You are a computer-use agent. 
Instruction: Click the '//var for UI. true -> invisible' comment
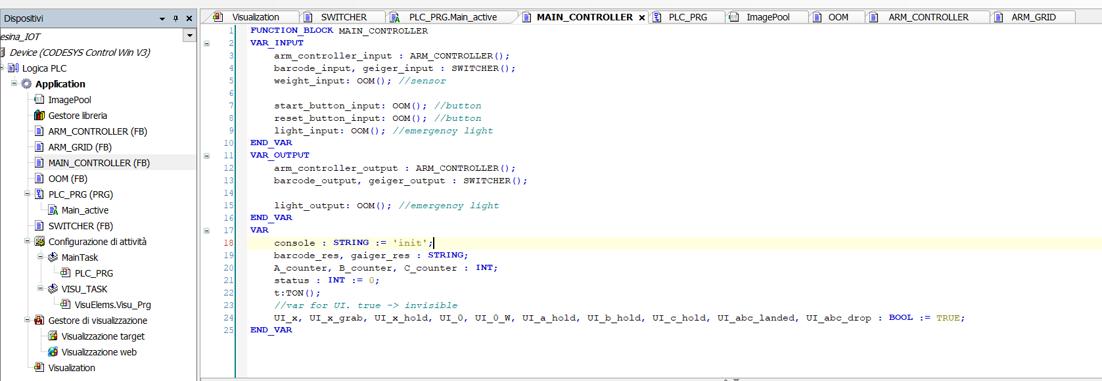point(365,305)
